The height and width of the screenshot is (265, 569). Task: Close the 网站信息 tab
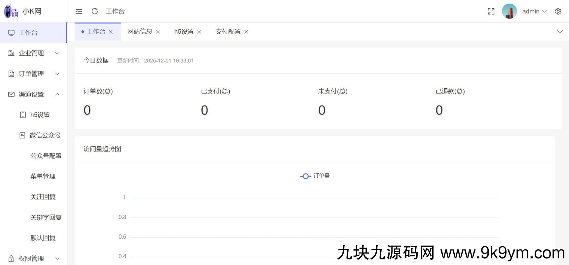click(x=158, y=32)
